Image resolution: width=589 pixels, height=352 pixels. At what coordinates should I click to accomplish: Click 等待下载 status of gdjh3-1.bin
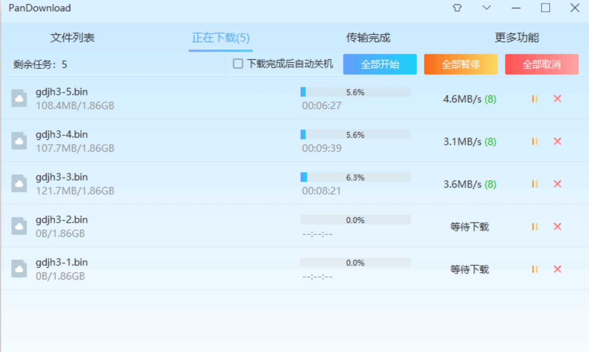pyautogui.click(x=470, y=269)
